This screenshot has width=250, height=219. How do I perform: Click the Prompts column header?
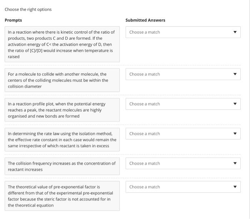(13, 20)
